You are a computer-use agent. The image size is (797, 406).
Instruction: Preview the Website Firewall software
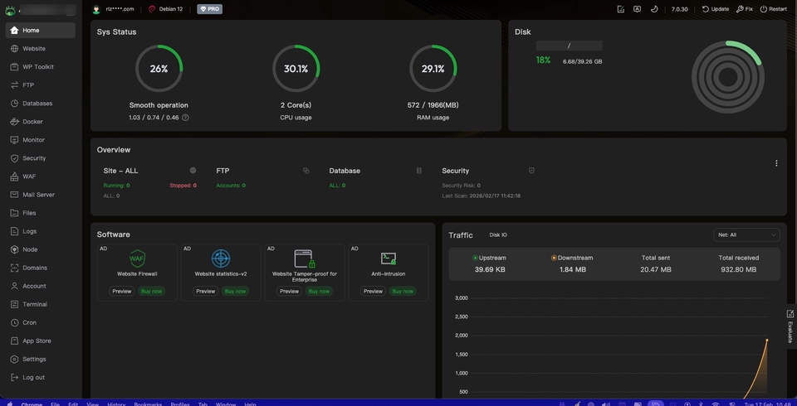(121, 292)
